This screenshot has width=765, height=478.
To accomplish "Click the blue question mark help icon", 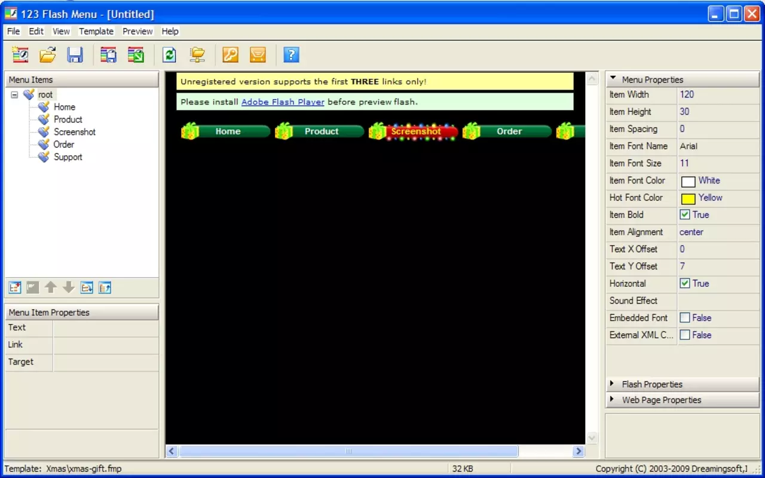I will click(291, 55).
